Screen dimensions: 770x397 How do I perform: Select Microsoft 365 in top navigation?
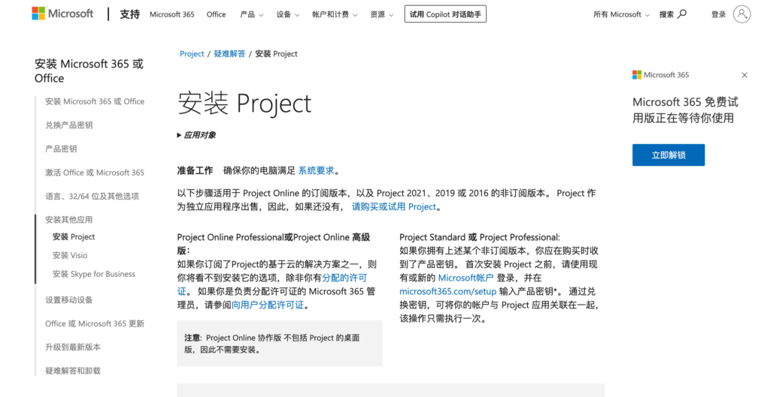[x=171, y=14]
